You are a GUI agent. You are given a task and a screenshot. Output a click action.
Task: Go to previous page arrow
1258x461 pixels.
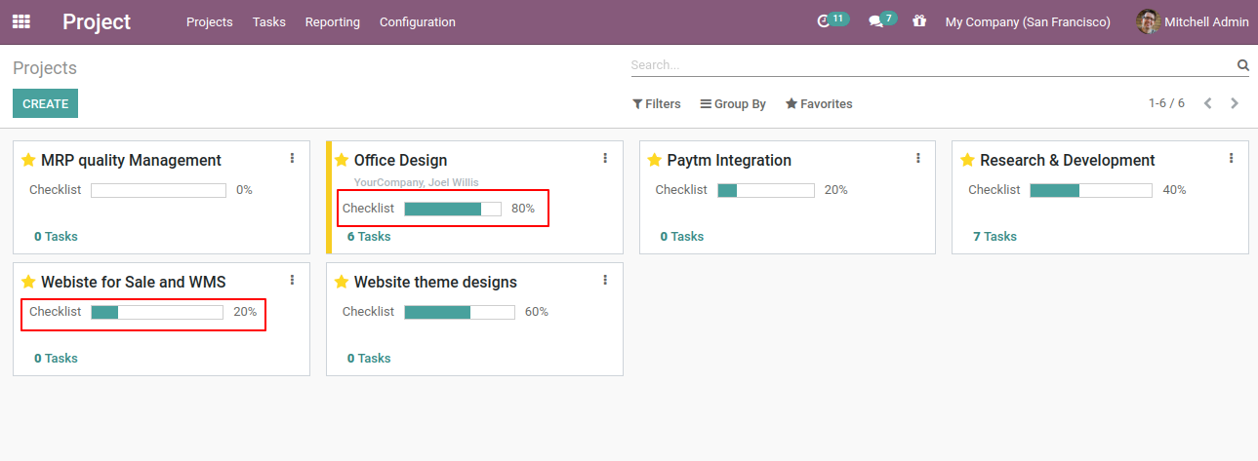coord(1208,103)
